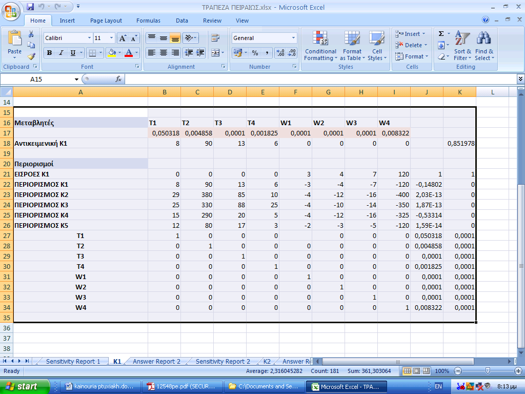Open Excel Help question mark
The image size is (525, 394).
pos(486,20)
